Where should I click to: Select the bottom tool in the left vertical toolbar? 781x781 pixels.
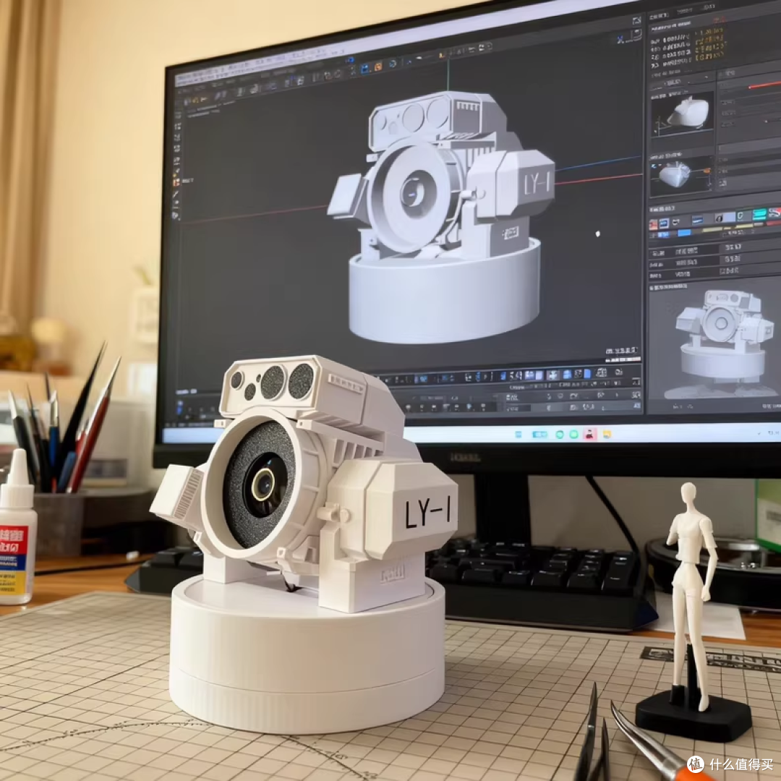point(175,215)
